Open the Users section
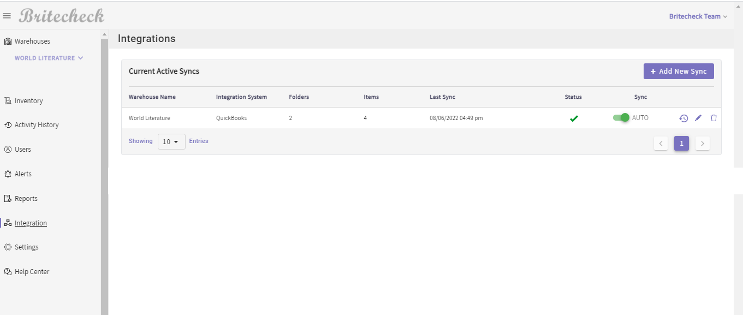This screenshot has width=743, height=315. (x=22, y=150)
